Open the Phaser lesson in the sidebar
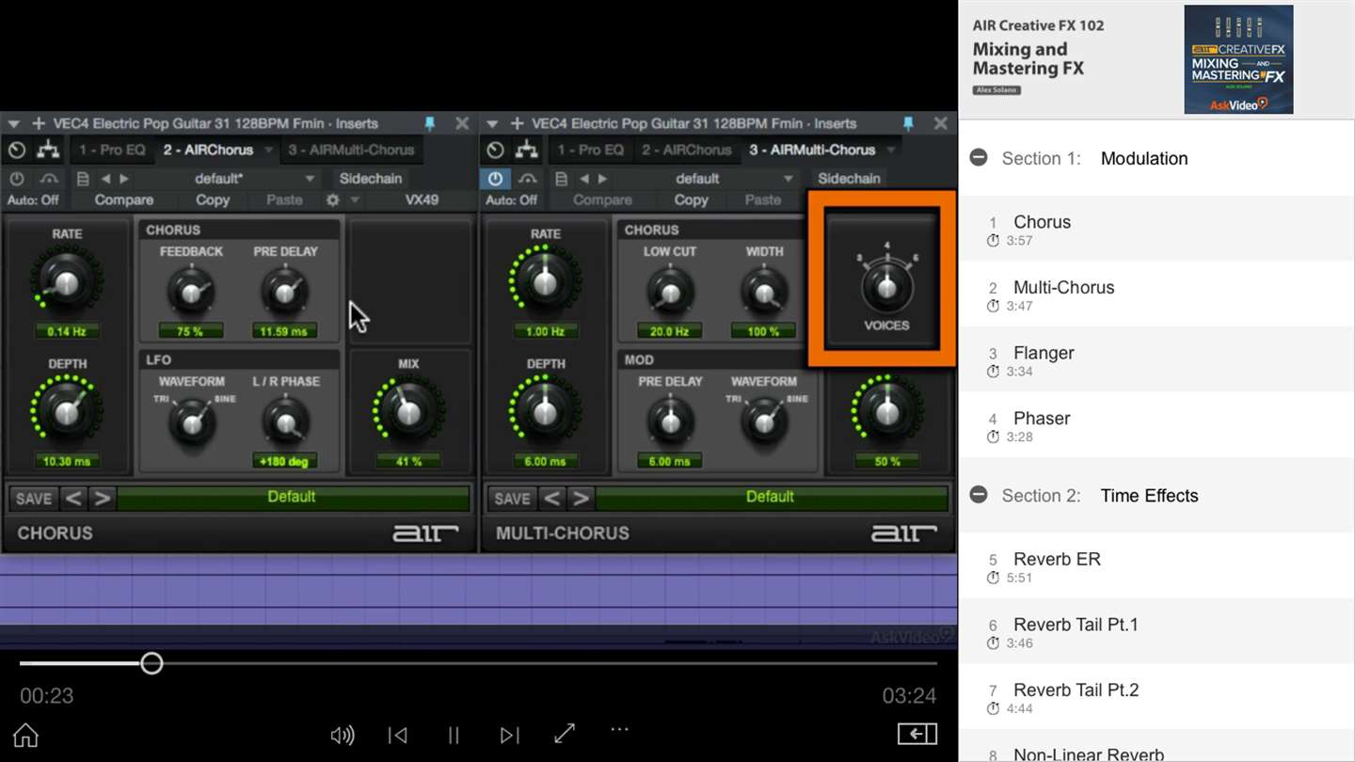 [1156, 426]
